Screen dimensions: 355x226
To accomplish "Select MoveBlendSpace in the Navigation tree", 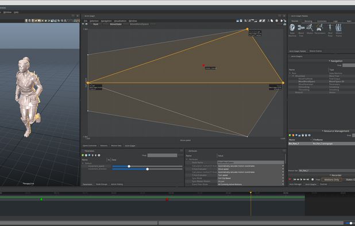I will tap(307, 81).
